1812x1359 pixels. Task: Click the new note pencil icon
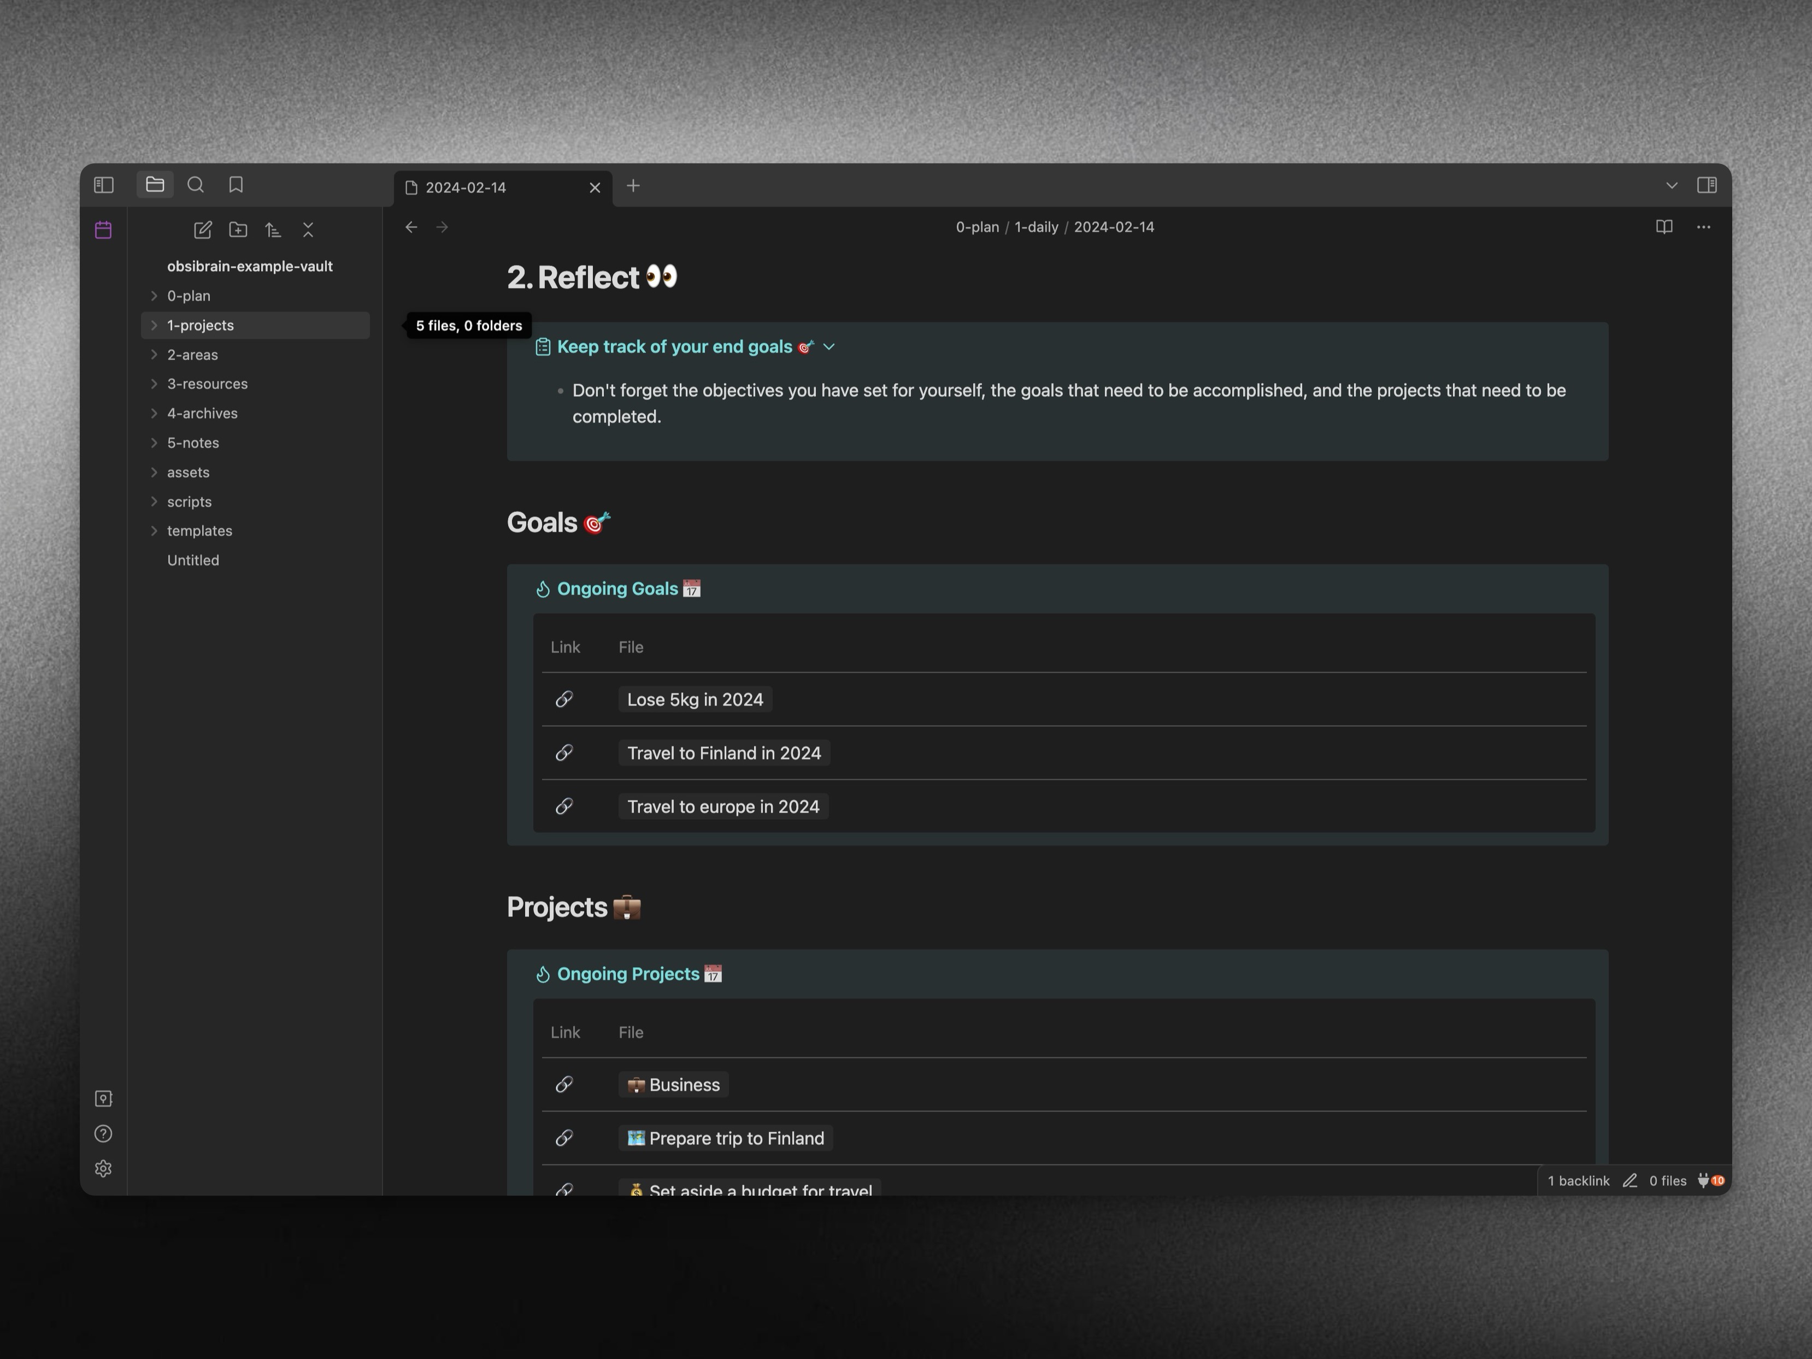coord(202,230)
